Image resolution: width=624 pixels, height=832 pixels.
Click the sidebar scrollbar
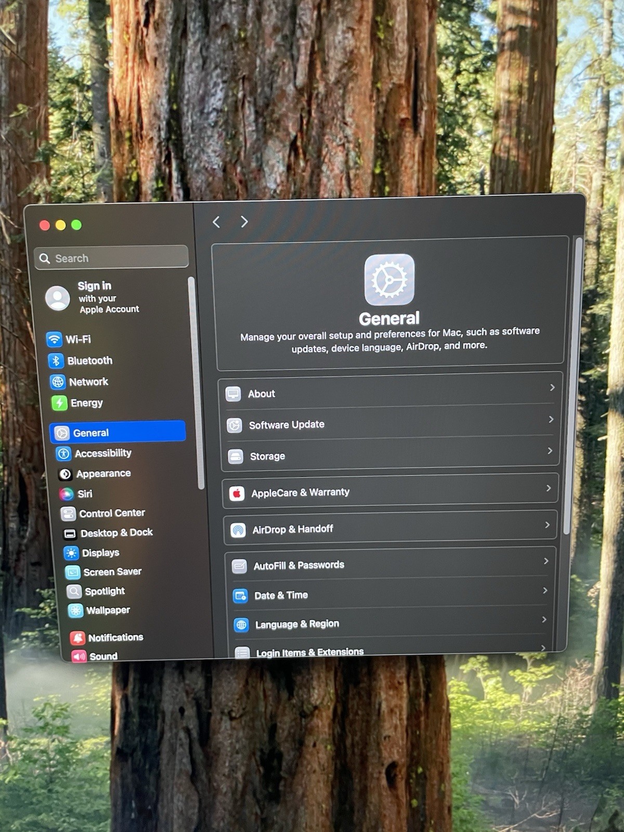coord(197,382)
